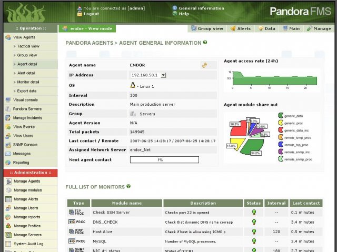Click the Messages envelope icon
Viewport: 337px width, 252px height.
coord(8,154)
